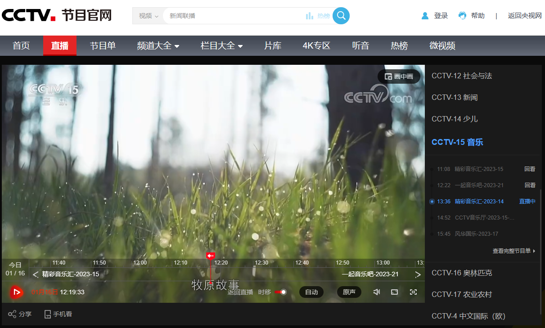Go to the 4K专区 tab
This screenshot has height=328, width=545.
[x=316, y=46]
